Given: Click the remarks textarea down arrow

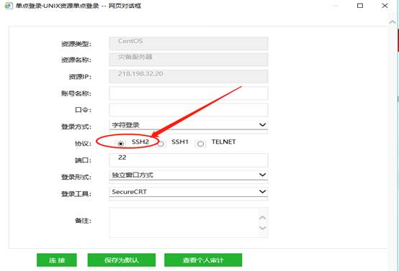Looking at the screenshot, I should (262, 228).
